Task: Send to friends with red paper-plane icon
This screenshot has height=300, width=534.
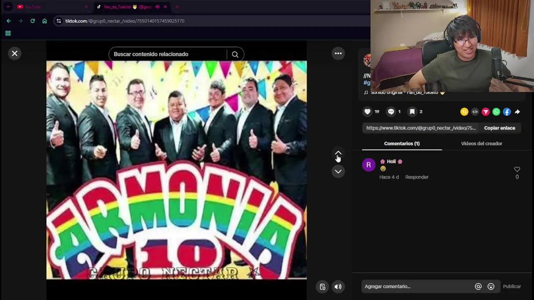Action: pyautogui.click(x=486, y=112)
